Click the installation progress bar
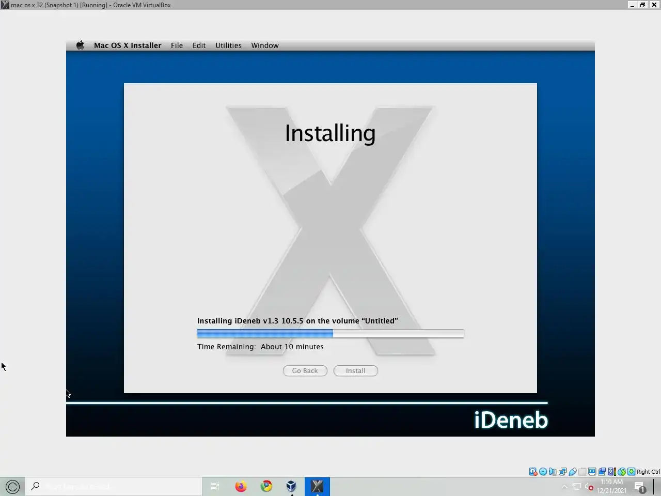 coord(330,334)
